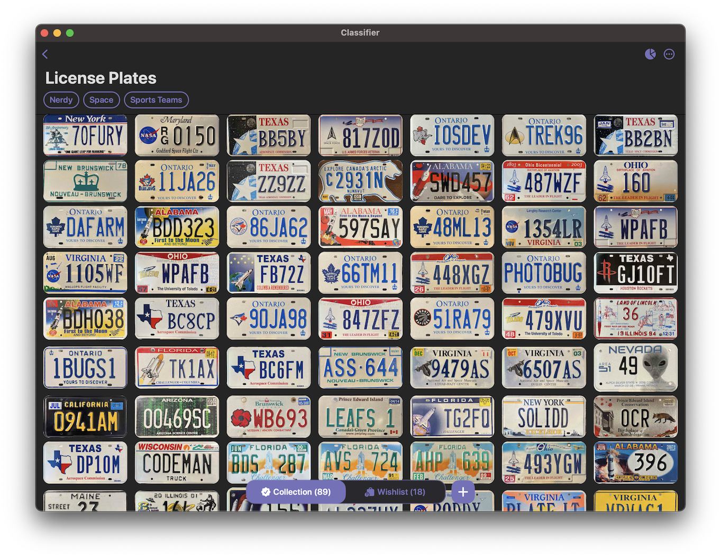The width and height of the screenshot is (721, 558).
Task: Open the Nevada Area 51 alien plate
Action: click(x=635, y=367)
